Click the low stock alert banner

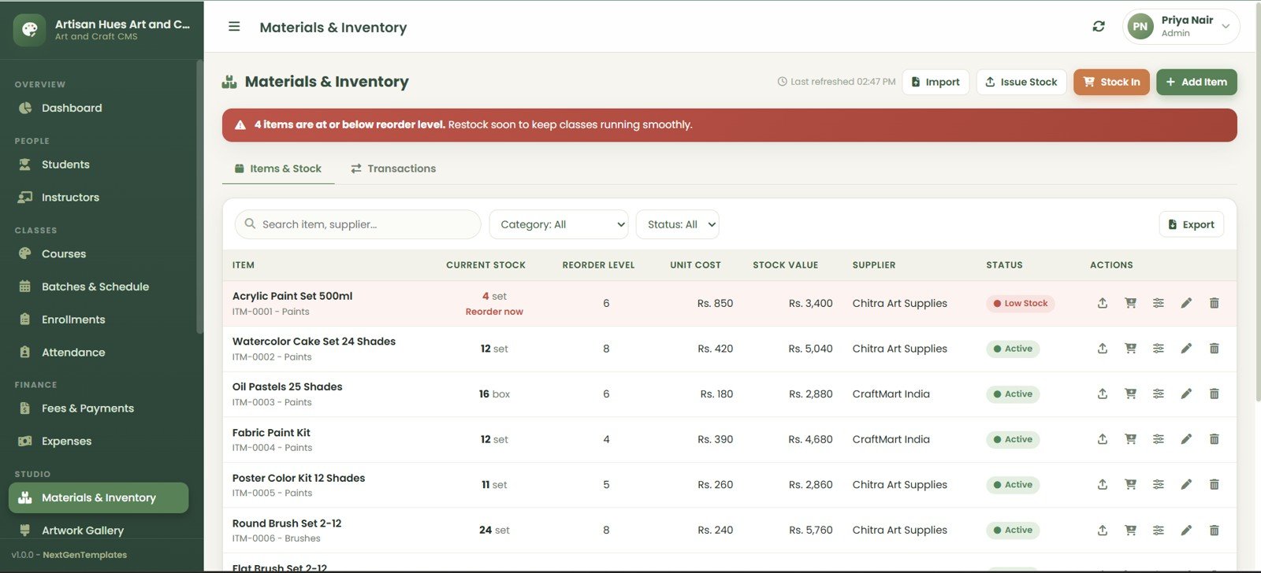click(729, 125)
